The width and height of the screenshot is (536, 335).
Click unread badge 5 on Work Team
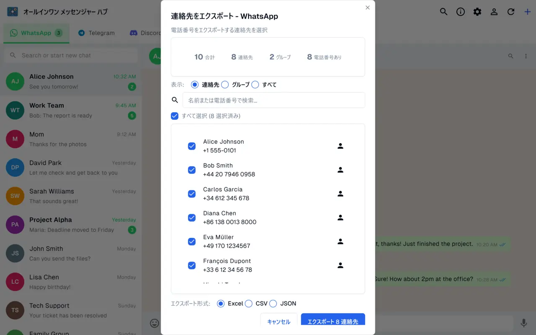point(132,116)
